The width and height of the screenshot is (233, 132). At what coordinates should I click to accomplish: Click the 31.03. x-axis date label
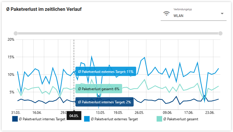pos(16,112)
